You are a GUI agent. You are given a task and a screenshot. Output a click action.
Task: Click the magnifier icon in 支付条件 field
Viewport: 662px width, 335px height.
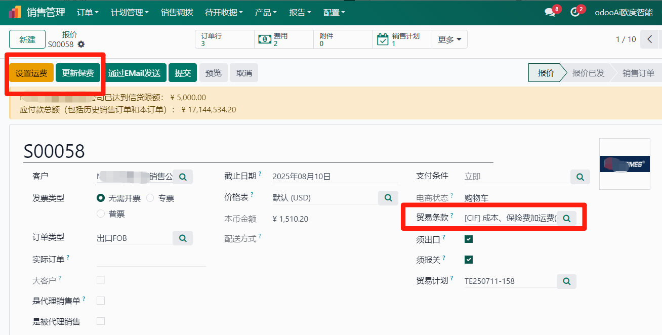[x=580, y=177]
